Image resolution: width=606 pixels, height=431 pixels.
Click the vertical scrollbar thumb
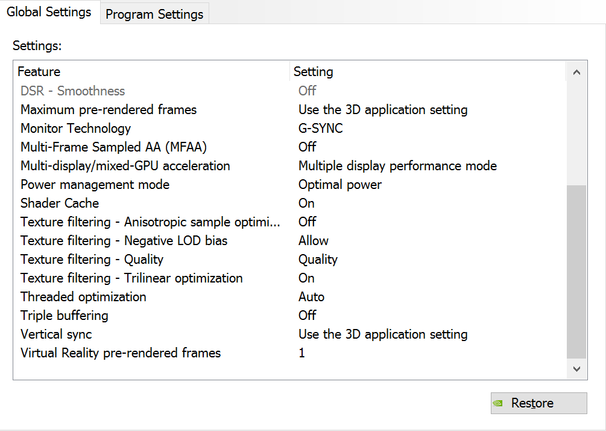tap(576, 272)
